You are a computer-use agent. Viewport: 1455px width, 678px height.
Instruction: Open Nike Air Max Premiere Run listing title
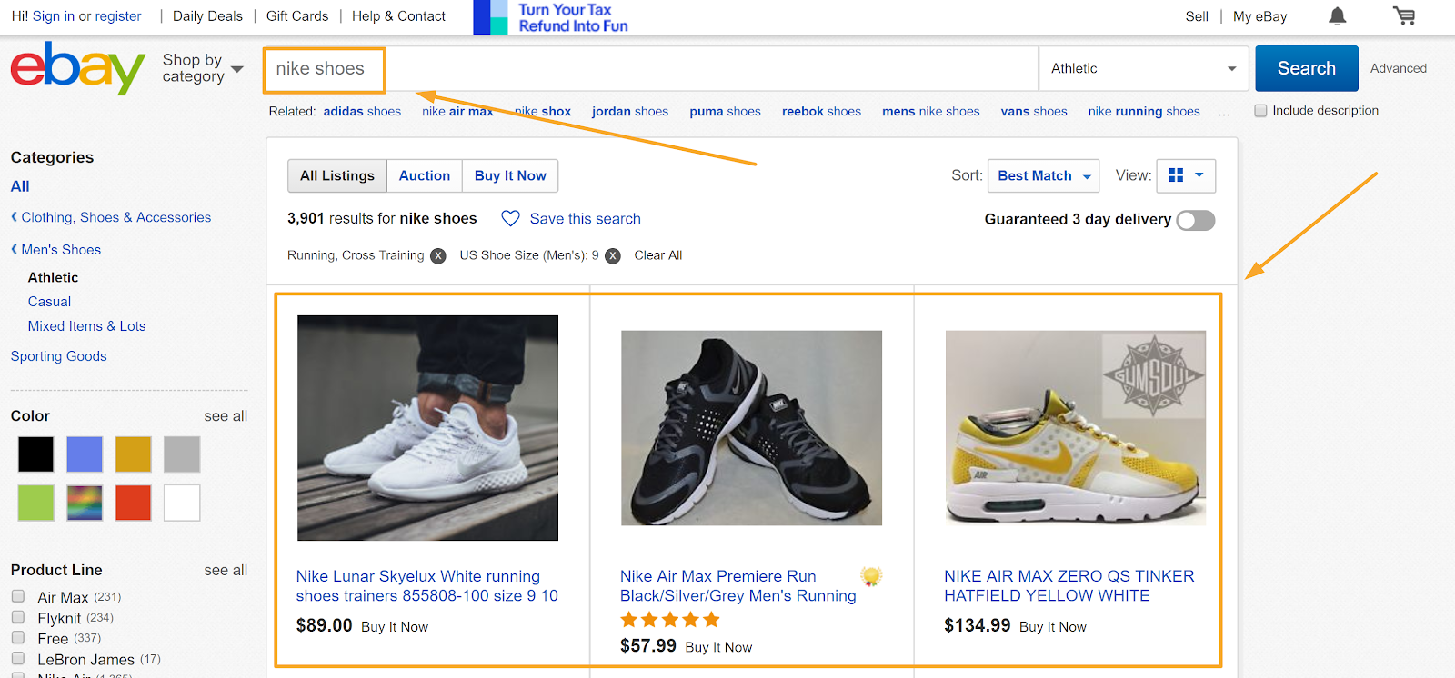pyautogui.click(x=738, y=586)
